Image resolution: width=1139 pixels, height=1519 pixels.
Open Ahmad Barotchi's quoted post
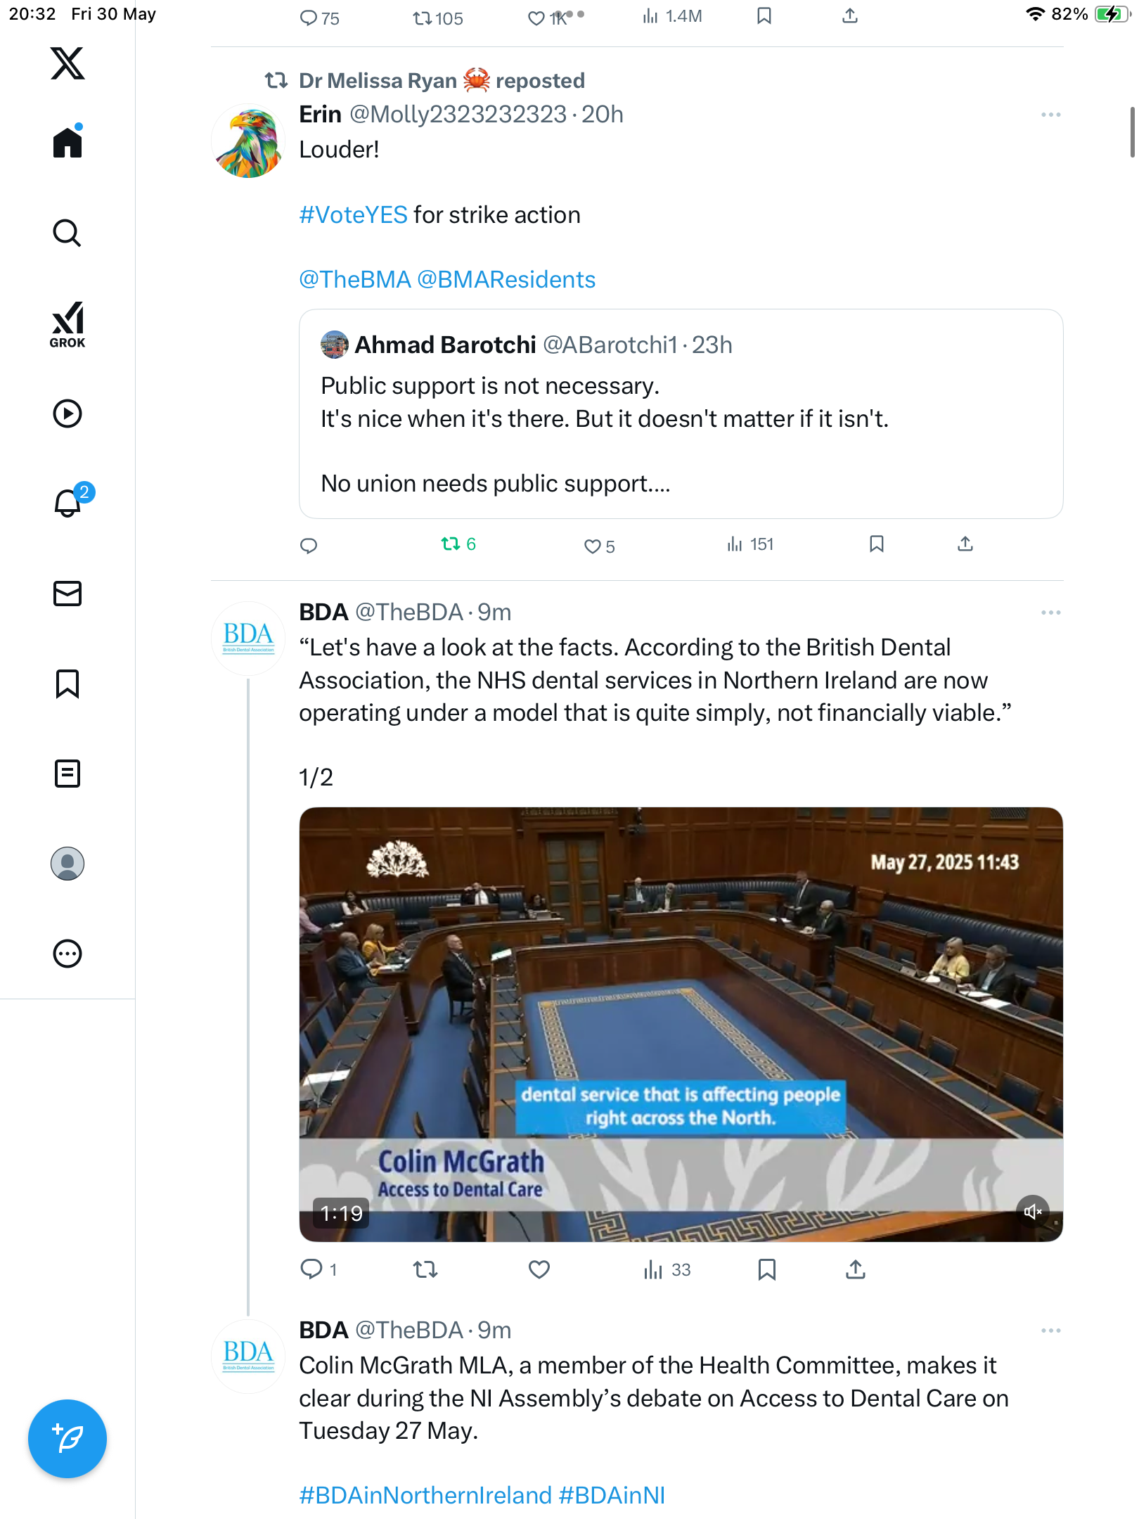tap(681, 414)
